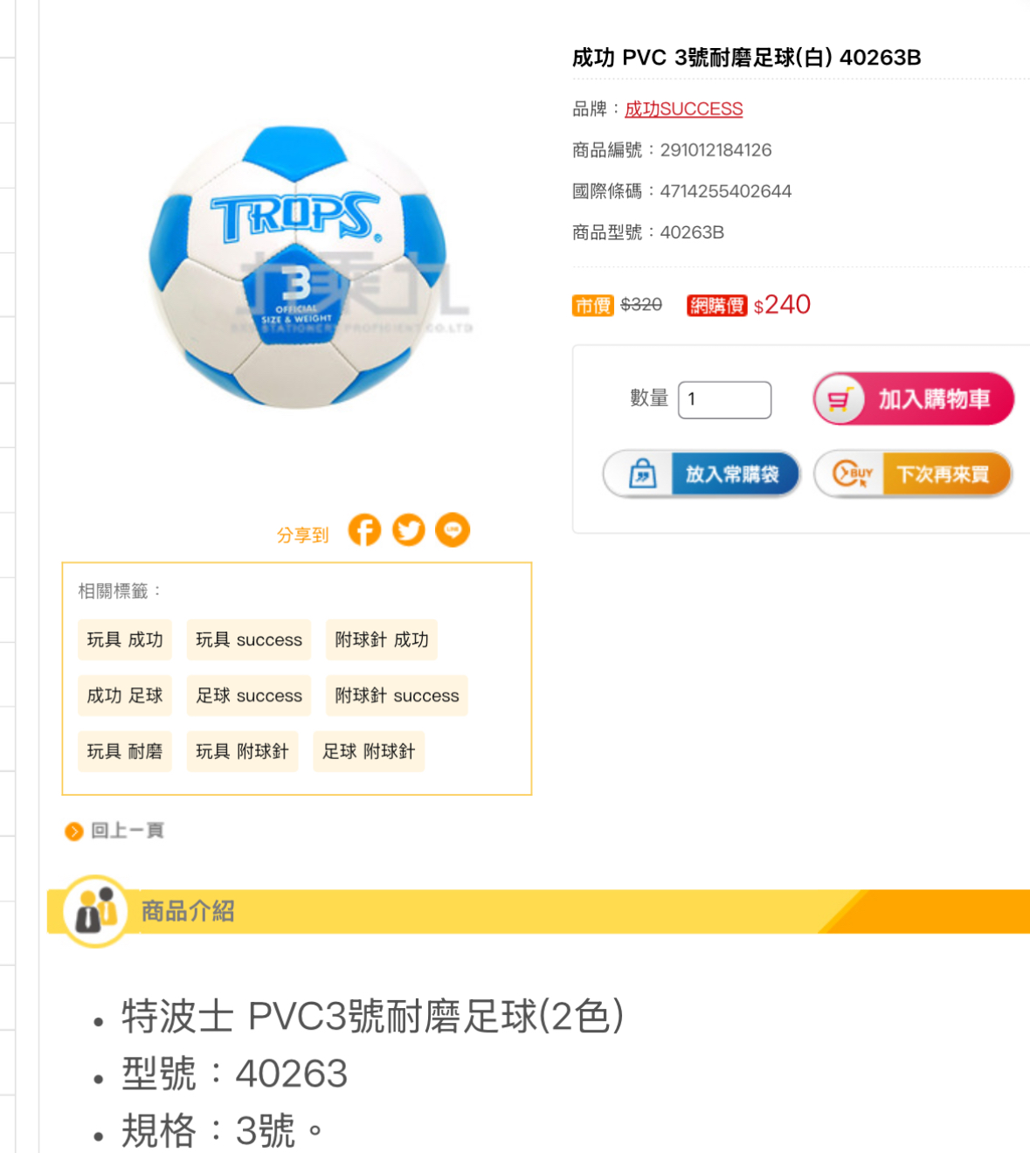Image resolution: width=1030 pixels, height=1153 pixels.
Task: Choose 下次再來買 button
Action: pyautogui.click(x=913, y=474)
